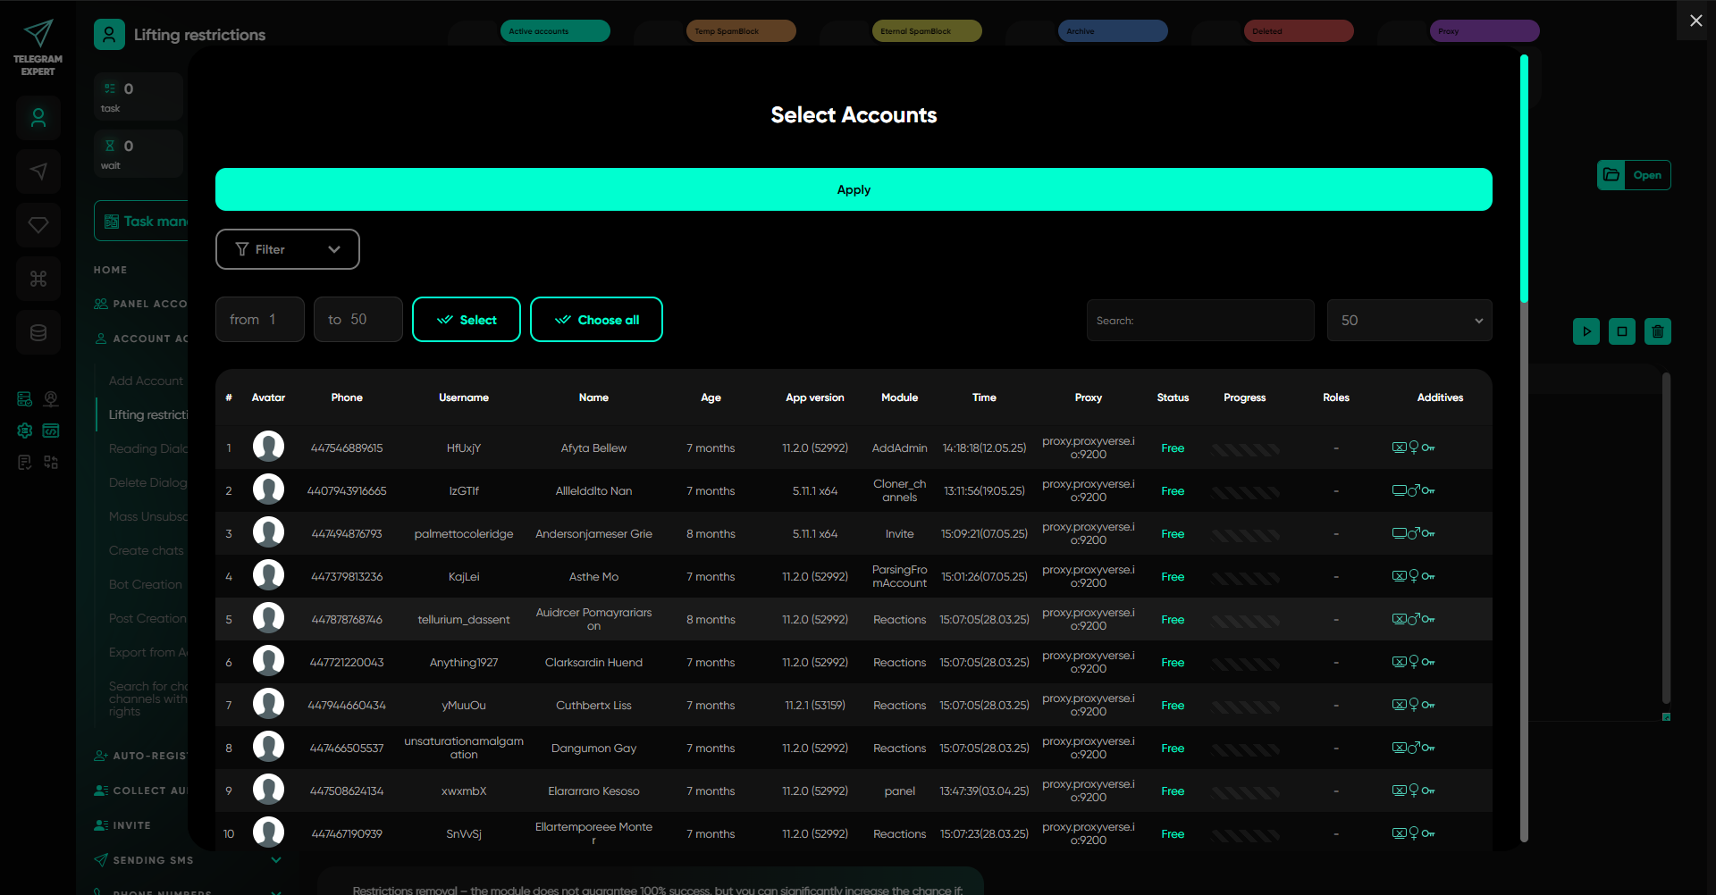Open the diamond premium sidebar icon

tap(38, 225)
